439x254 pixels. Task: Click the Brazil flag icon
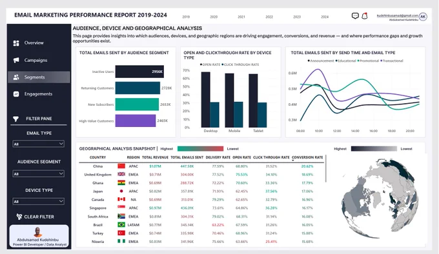(121, 224)
